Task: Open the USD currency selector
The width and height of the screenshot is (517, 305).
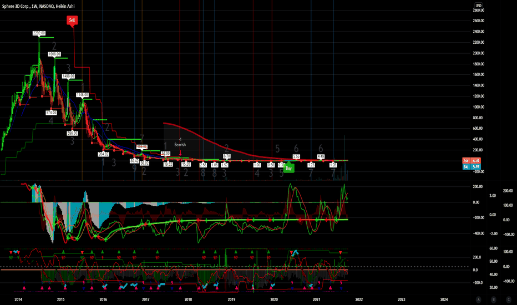Action: click(x=478, y=6)
